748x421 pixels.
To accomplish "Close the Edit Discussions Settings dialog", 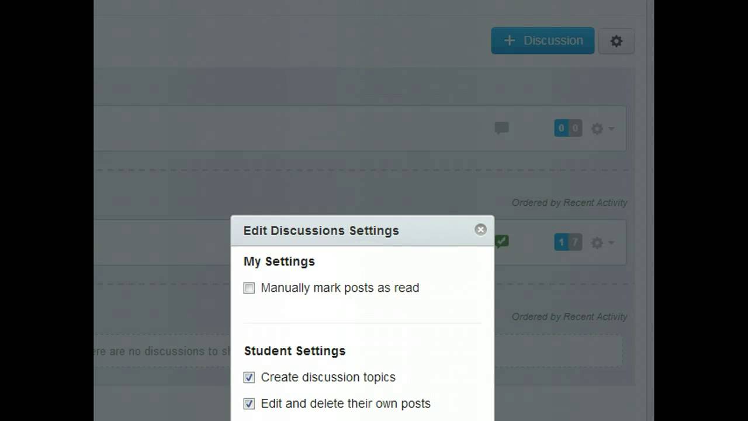I will [x=481, y=230].
